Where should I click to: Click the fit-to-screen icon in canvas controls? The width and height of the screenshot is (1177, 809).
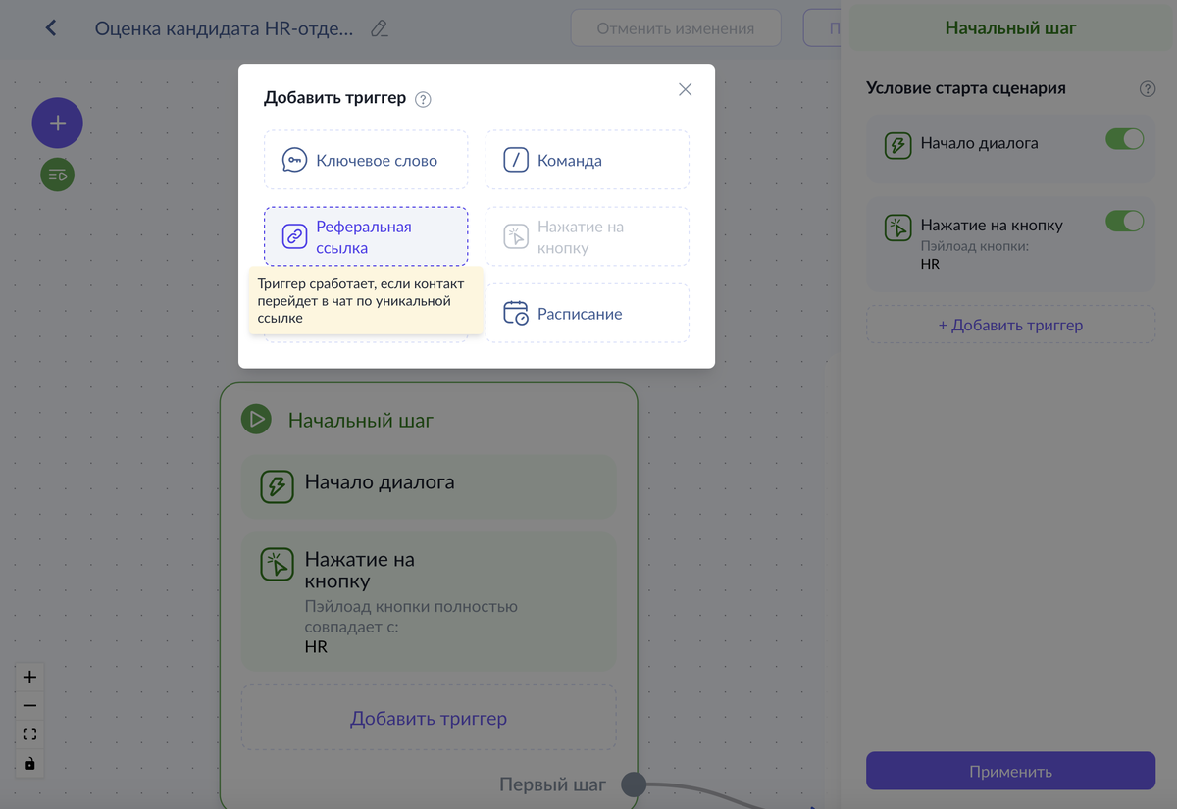pos(29,733)
